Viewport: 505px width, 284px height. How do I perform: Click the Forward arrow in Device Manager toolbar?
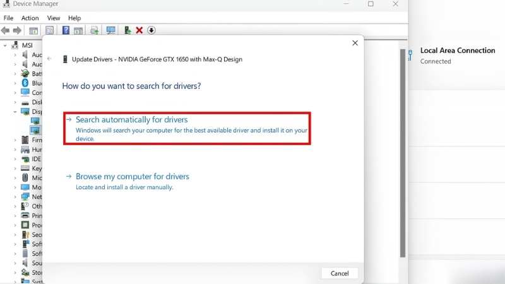coord(17,30)
